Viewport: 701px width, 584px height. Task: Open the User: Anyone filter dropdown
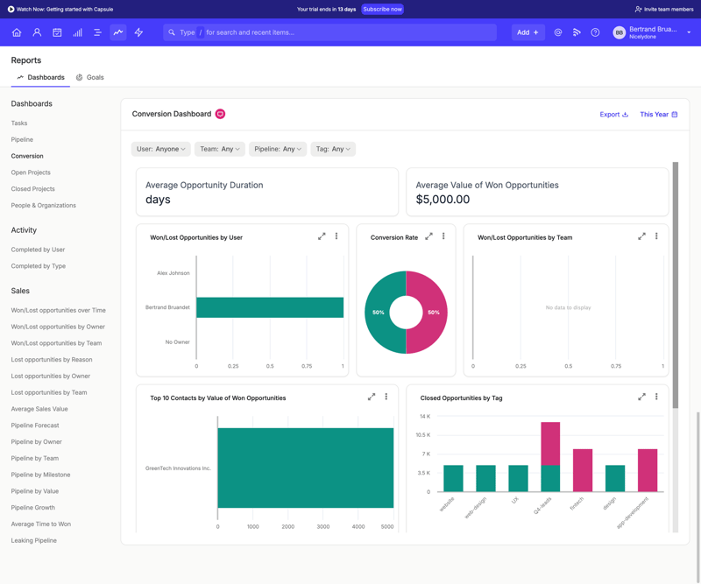[x=160, y=149]
